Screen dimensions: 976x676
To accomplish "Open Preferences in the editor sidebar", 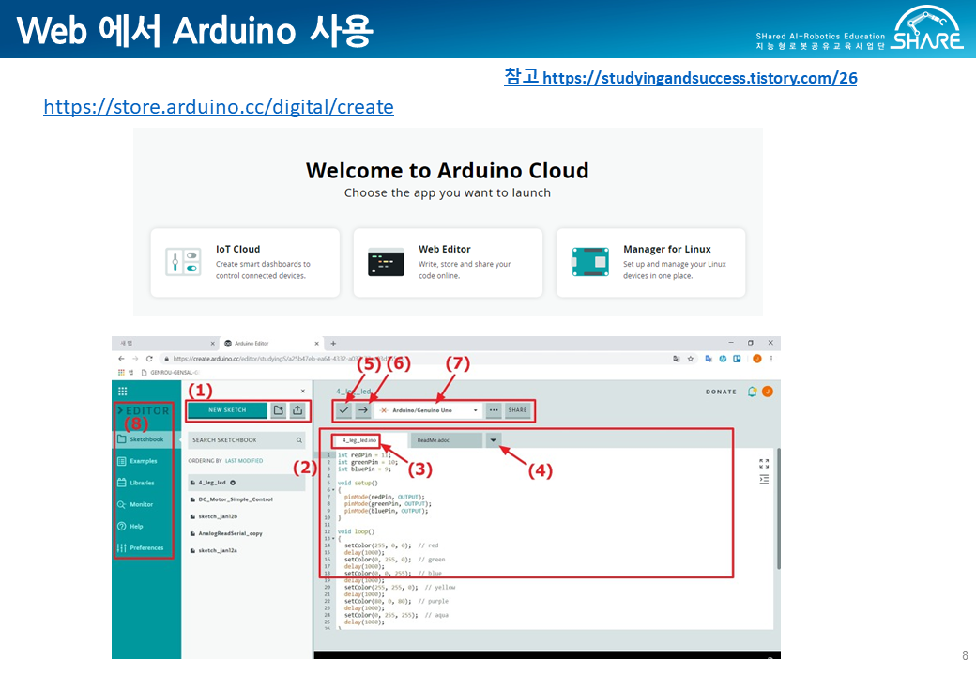I will click(x=145, y=548).
